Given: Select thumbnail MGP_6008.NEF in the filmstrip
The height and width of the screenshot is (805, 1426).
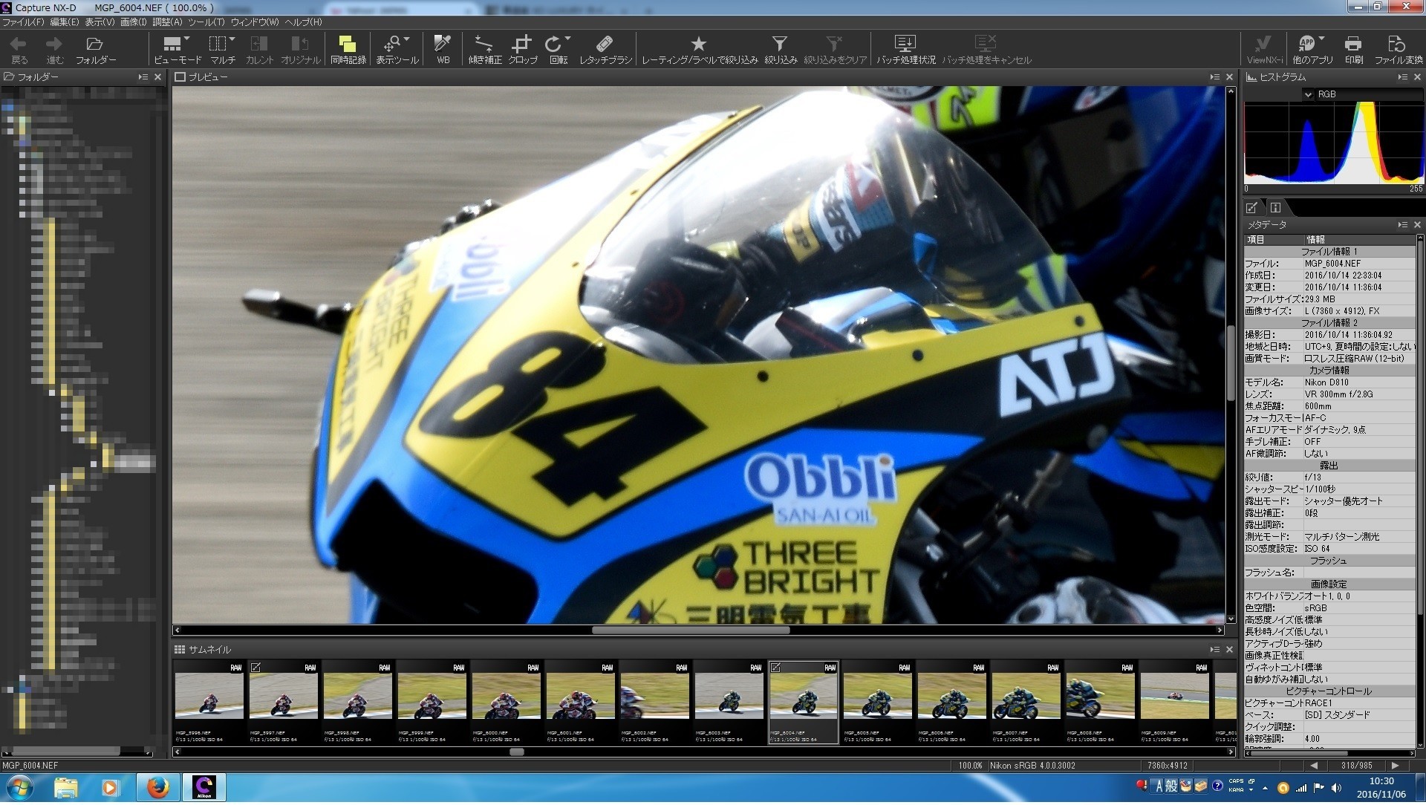Looking at the screenshot, I should 1101,703.
